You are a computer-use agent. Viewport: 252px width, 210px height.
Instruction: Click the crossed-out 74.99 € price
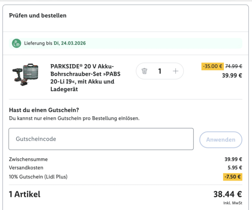click(x=234, y=66)
